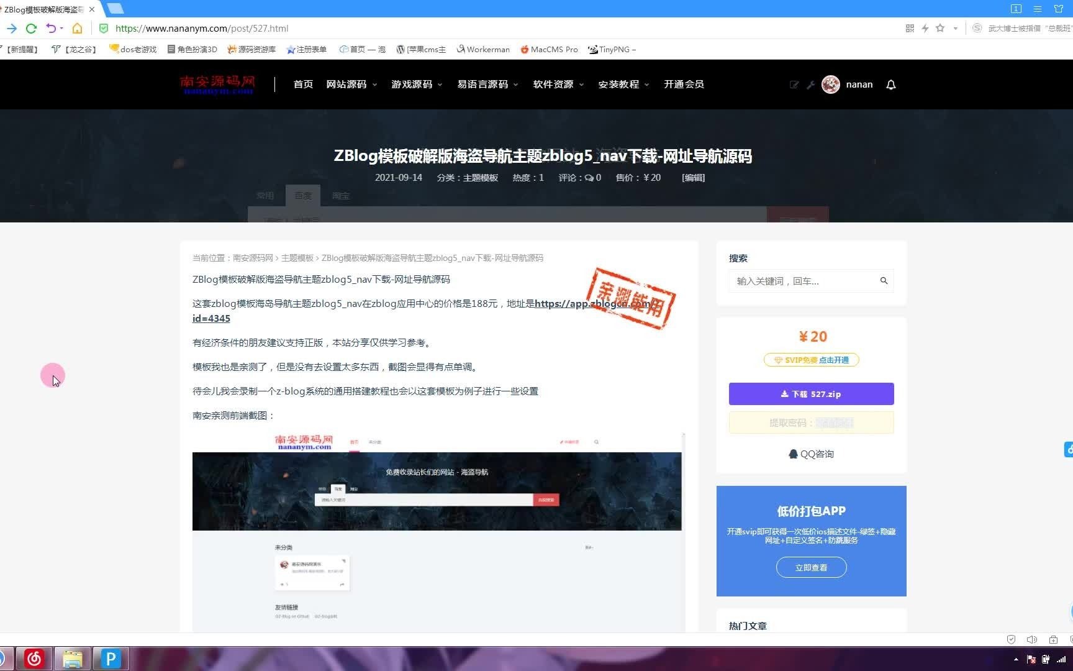The image size is (1073, 671).
Task: Open the dropdown arrow beside the star
Action: (x=955, y=29)
